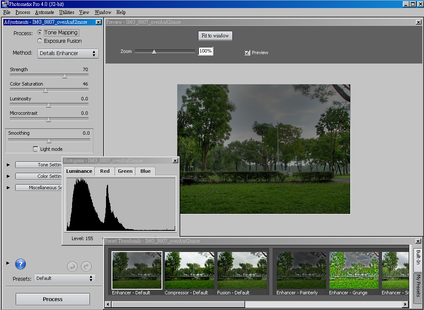Click the Photomatix Pro title bar icon
This screenshot has height=310, width=424.
point(5,4)
